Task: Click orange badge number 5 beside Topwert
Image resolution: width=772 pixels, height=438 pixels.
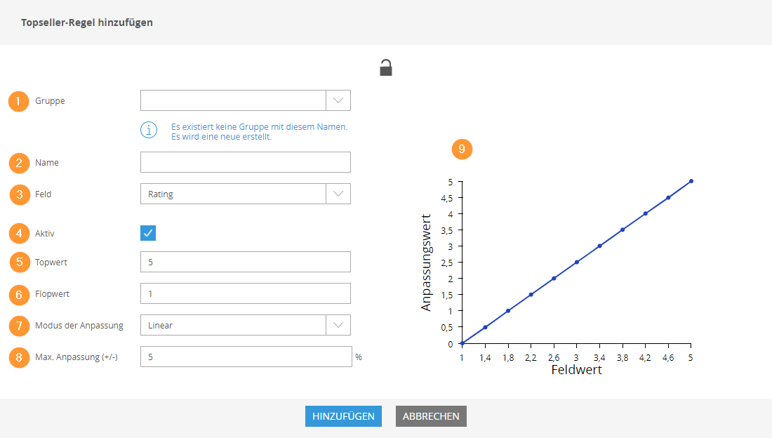Action: click(19, 262)
